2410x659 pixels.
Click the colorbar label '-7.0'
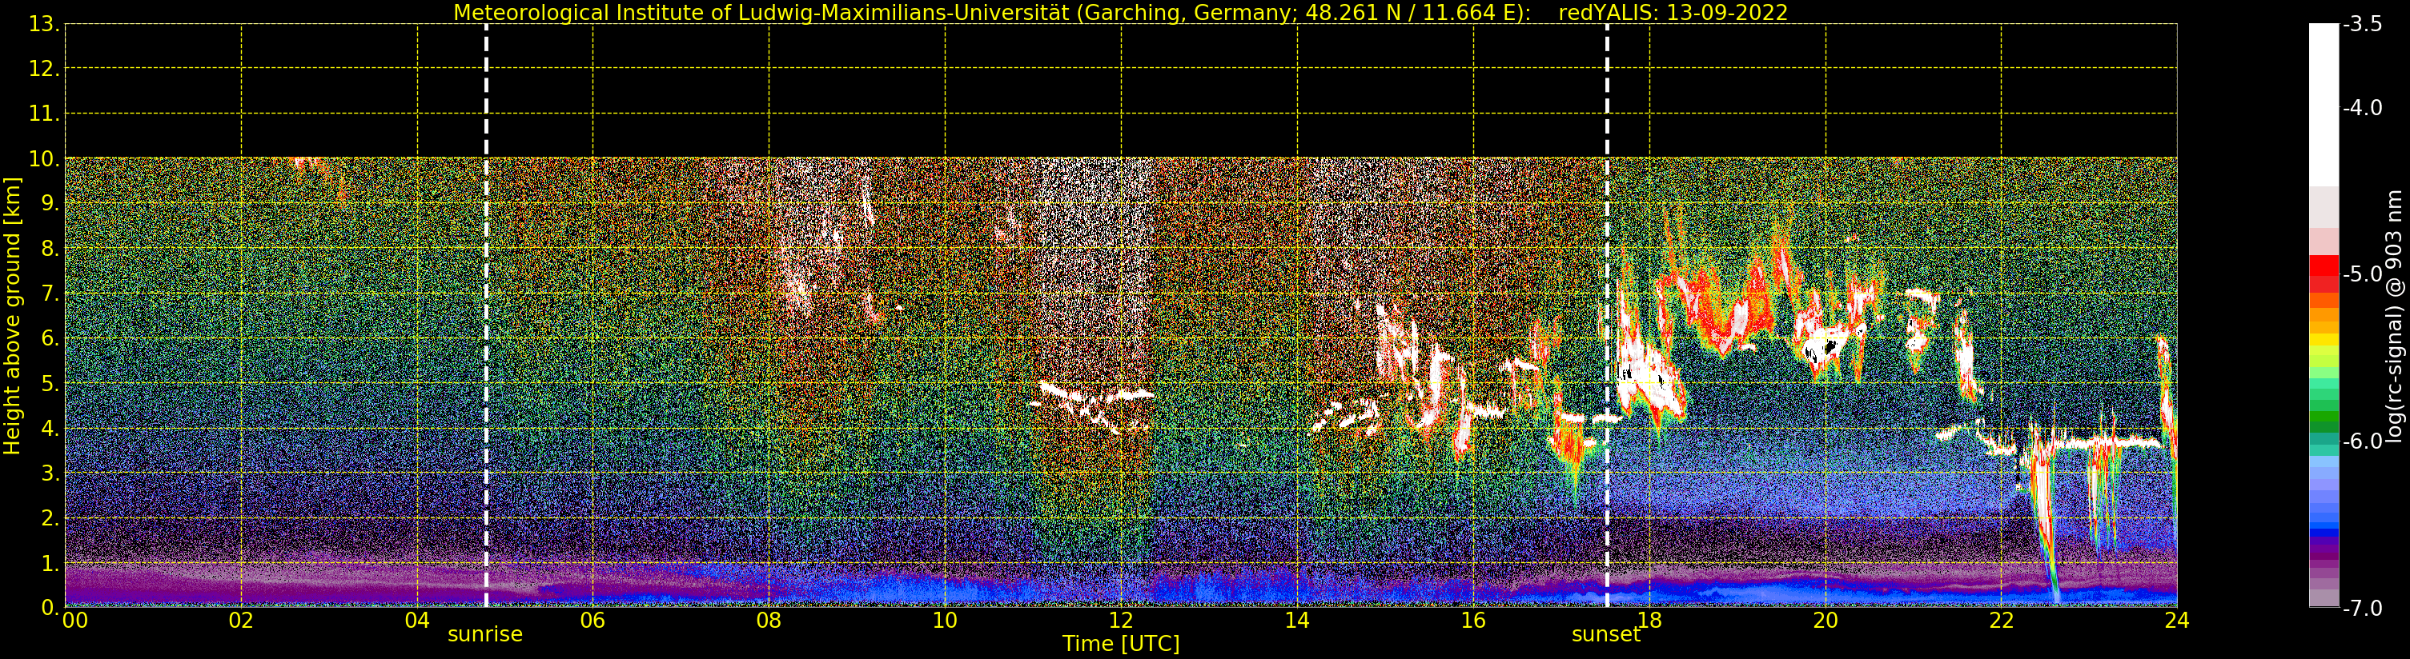tap(2362, 609)
